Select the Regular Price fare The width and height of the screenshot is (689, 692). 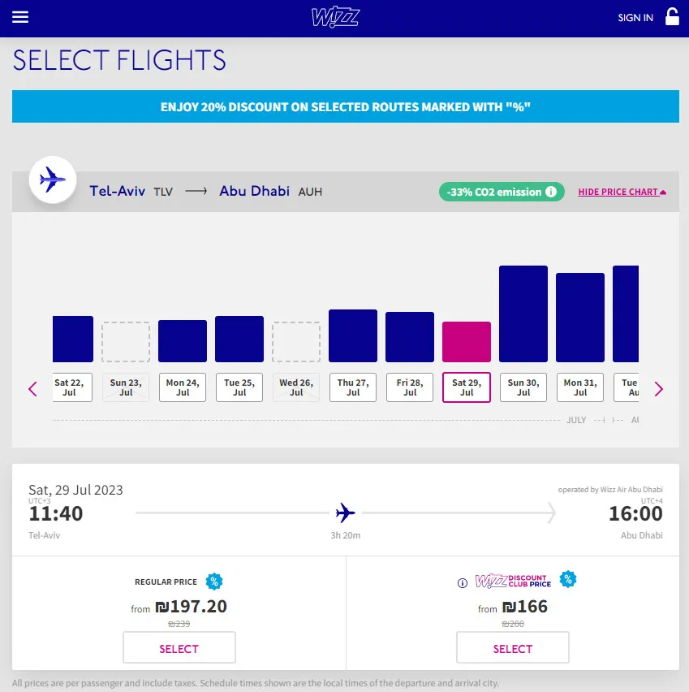[179, 647]
